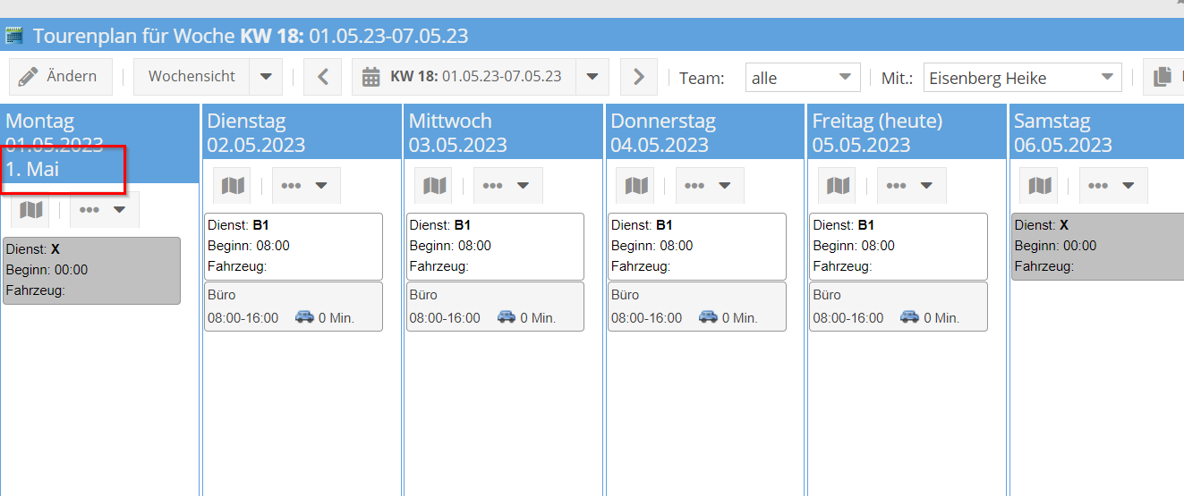Screen dimensions: 1184x496
Task: Open the more options menu for Freitag
Action: click(x=910, y=186)
